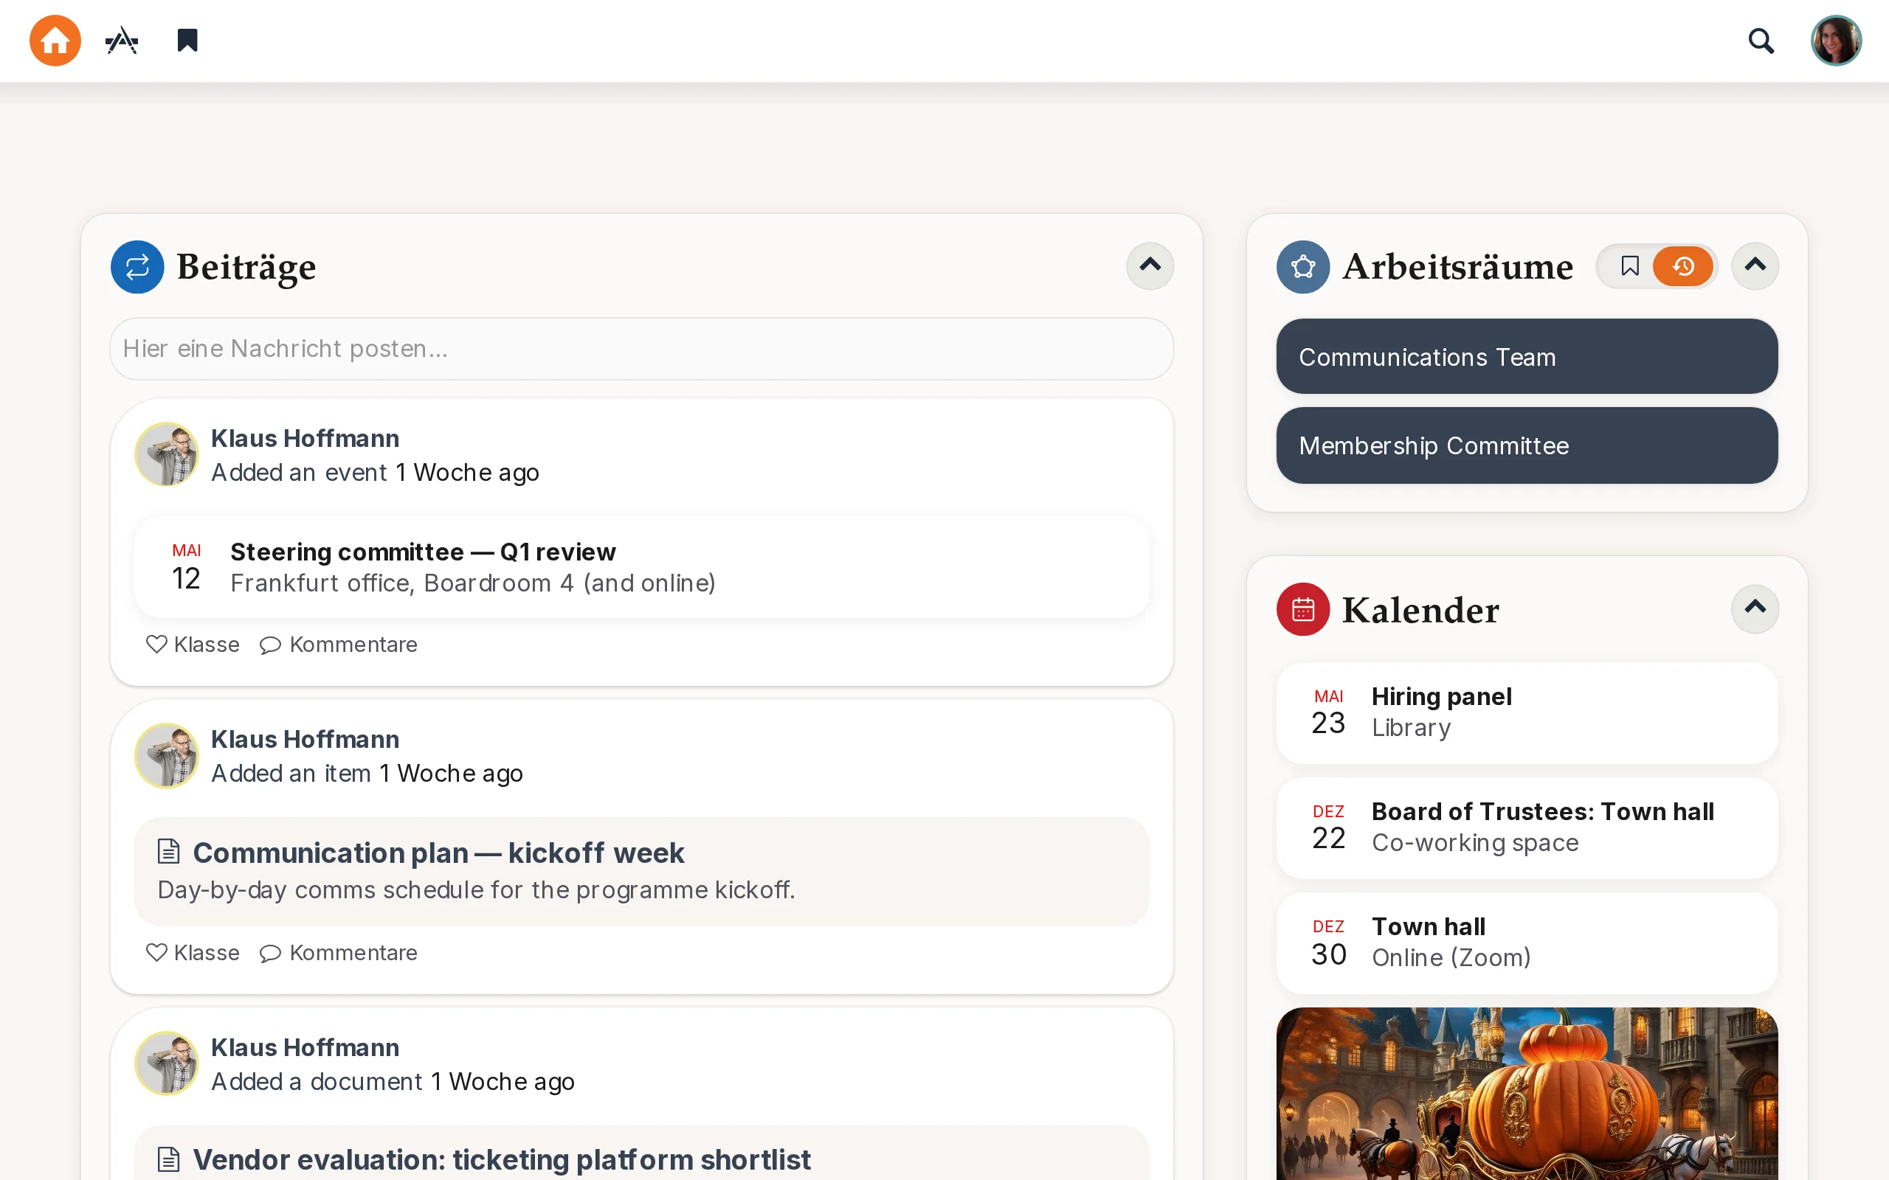Click the speech bubble icon on Communication plan post
The width and height of the screenshot is (1889, 1180).
270,953
